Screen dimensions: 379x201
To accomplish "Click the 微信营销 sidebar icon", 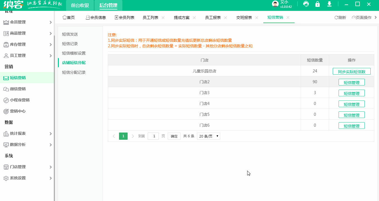I will (6, 89).
